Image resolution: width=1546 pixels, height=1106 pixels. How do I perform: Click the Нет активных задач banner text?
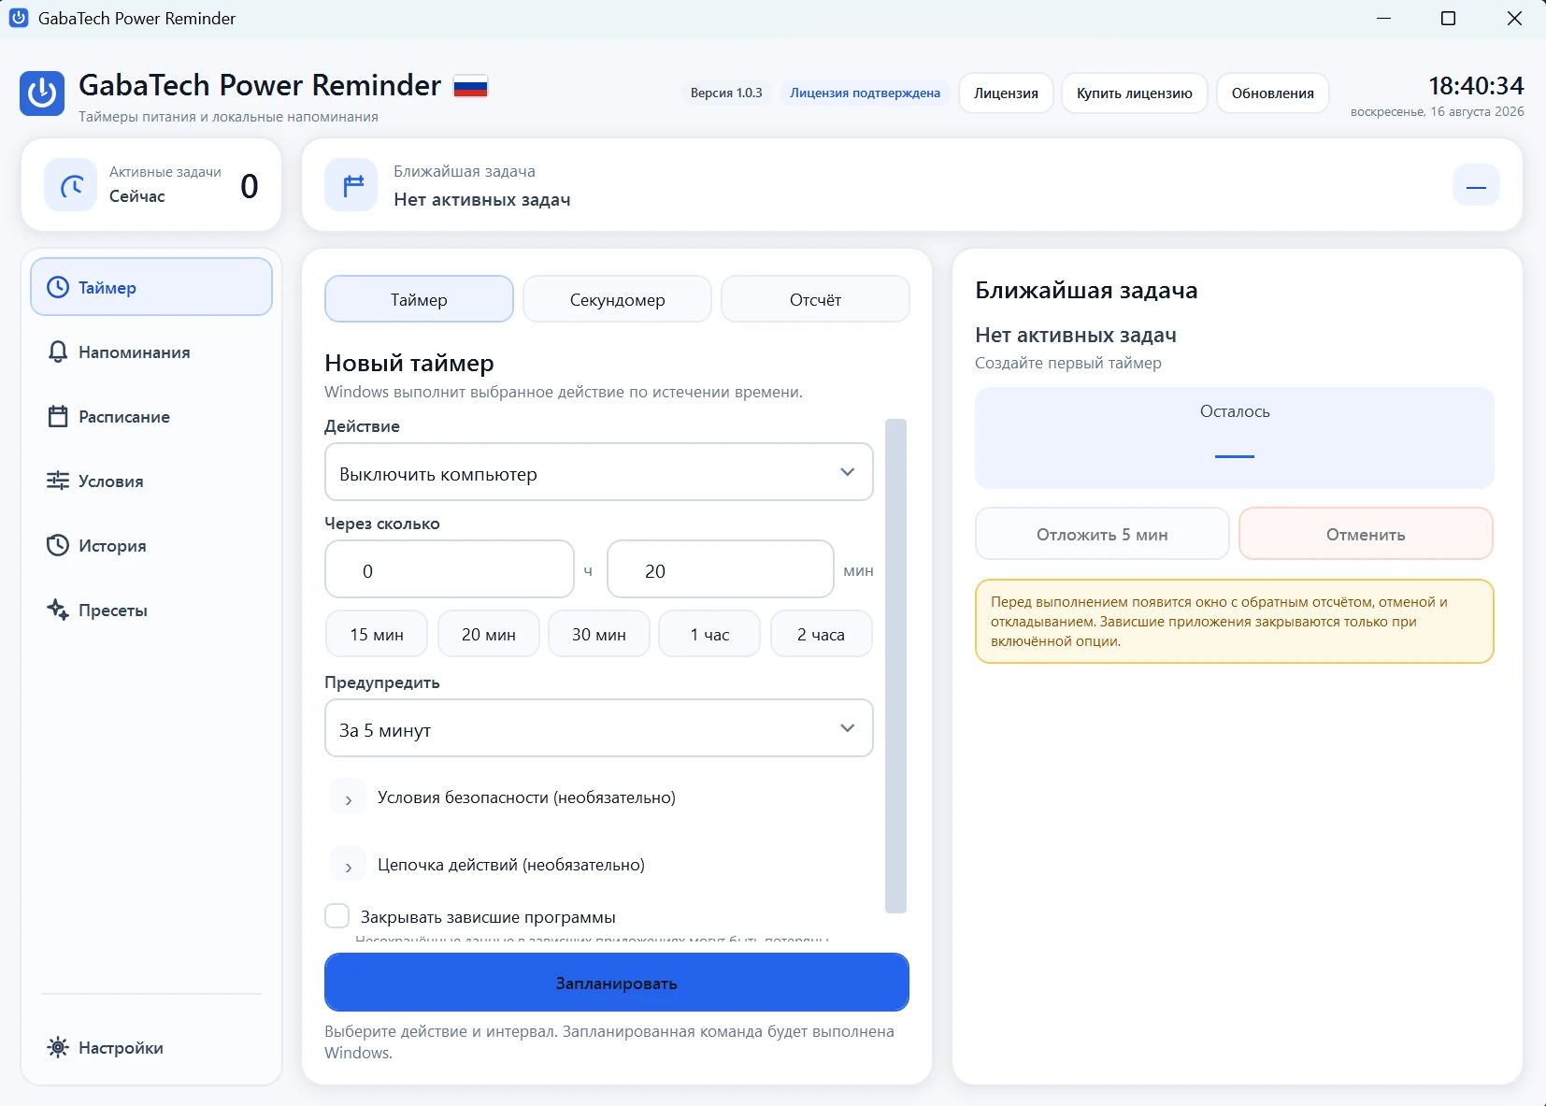click(482, 199)
